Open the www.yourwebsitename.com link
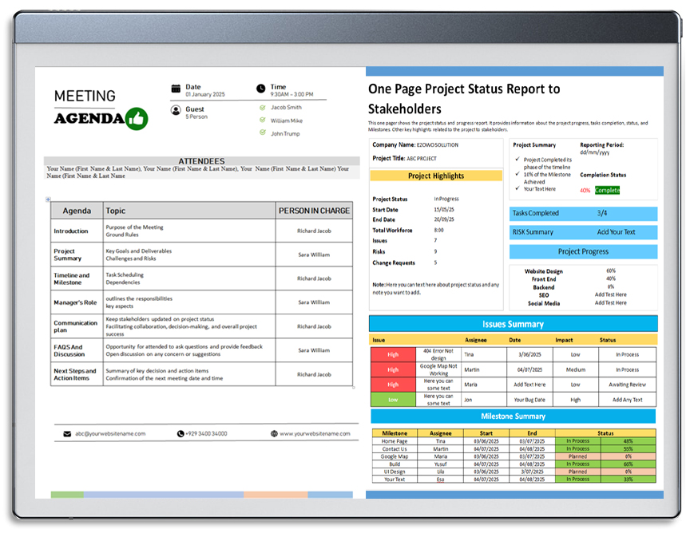The width and height of the screenshot is (698, 537). click(316, 433)
